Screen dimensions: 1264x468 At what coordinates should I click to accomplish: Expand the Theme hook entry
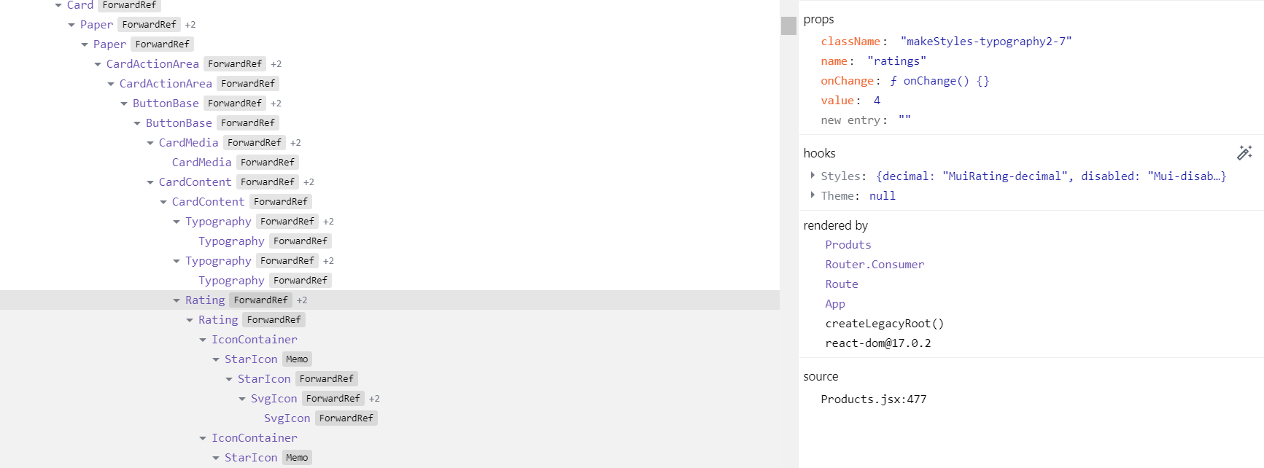[x=813, y=195]
